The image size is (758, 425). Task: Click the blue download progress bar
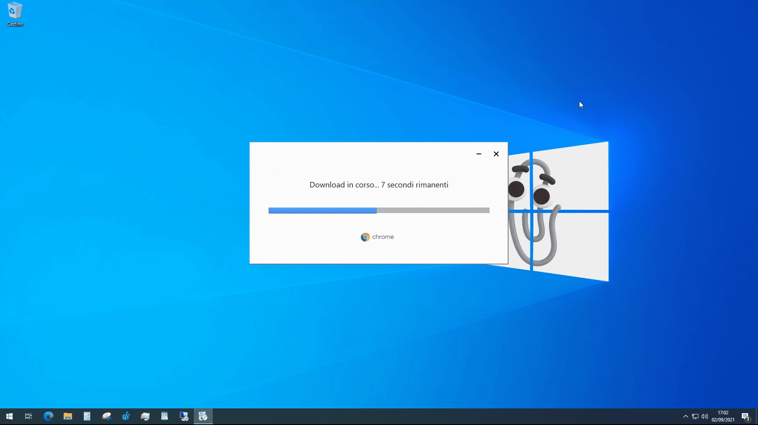322,210
